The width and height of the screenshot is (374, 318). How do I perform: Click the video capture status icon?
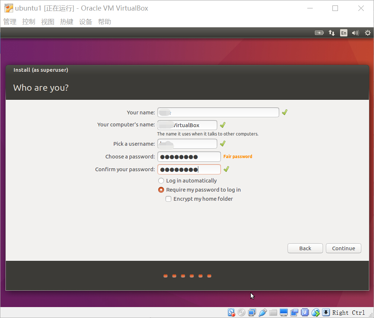point(294,312)
